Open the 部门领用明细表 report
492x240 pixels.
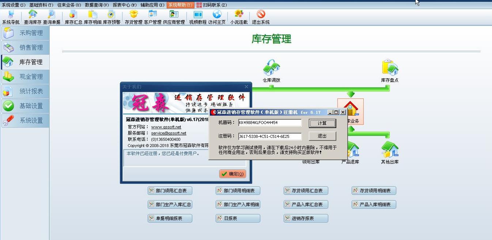point(238,190)
